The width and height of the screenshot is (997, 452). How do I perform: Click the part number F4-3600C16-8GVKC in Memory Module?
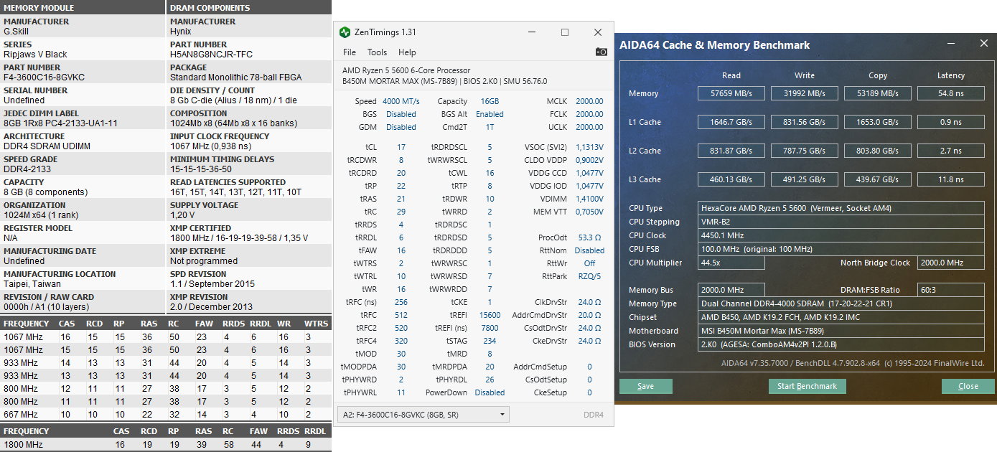tap(44, 77)
